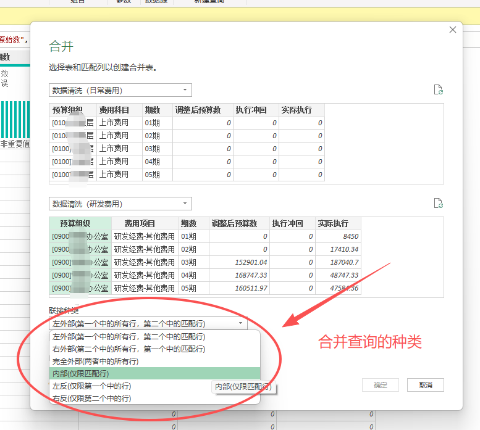Screen dimensions: 480x430
Task: Click 研发经费-其他费用 cell in 02期 row
Action: (145, 249)
